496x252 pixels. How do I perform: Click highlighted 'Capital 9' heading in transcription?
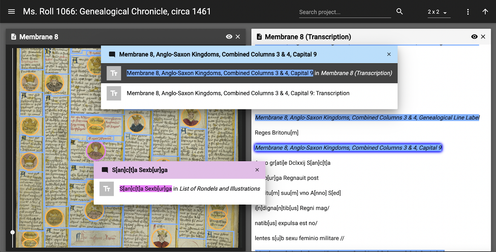click(x=348, y=148)
